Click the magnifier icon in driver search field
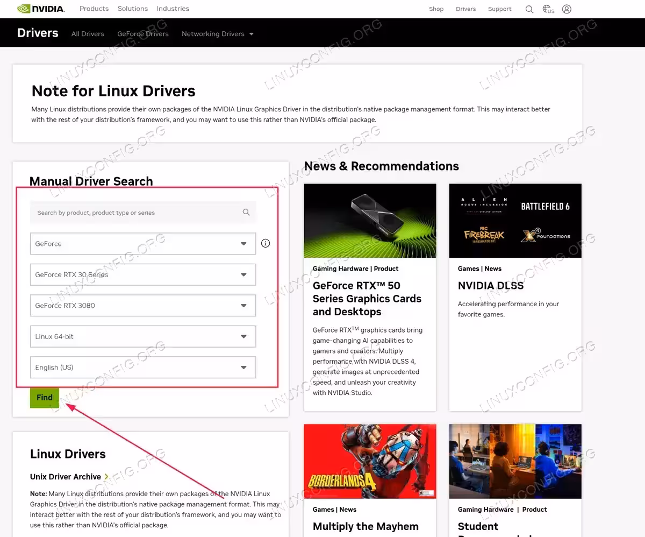Viewport: 645px width, 537px height. (x=246, y=213)
